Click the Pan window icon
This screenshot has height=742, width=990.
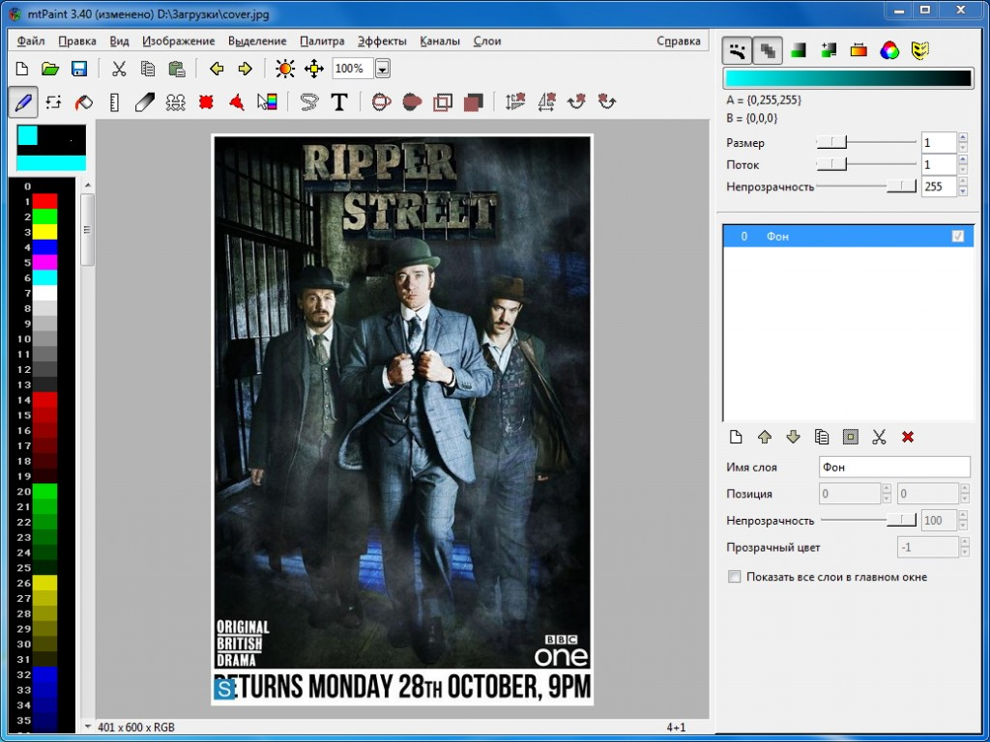point(314,69)
